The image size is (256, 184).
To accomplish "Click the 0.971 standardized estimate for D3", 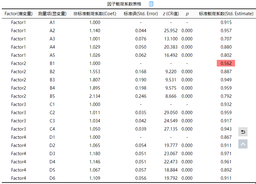I will pos(226,153).
